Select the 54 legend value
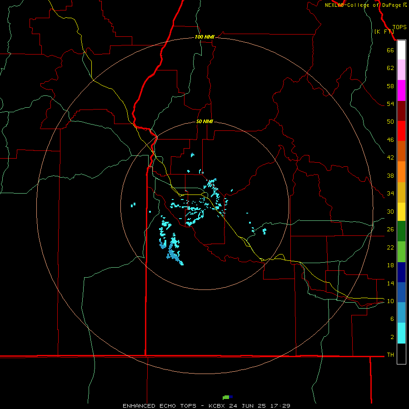The width and height of the screenshot is (409, 409). point(390,104)
